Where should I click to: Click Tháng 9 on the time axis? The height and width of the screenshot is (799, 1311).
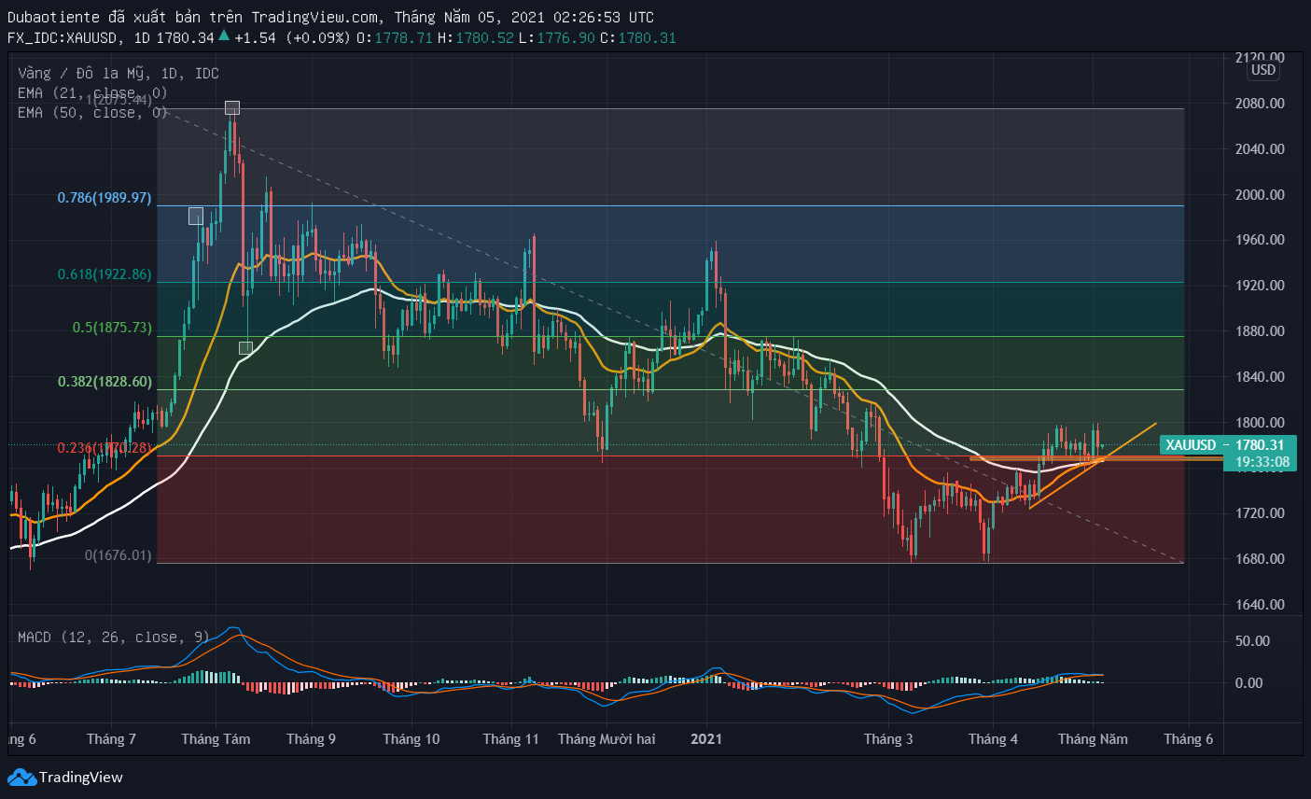pyautogui.click(x=311, y=738)
